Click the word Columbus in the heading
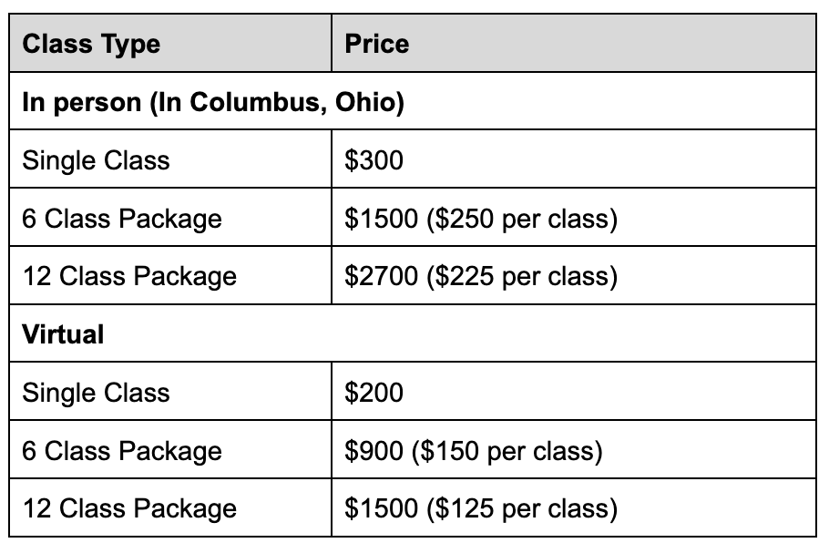829x543 pixels. pos(258,101)
